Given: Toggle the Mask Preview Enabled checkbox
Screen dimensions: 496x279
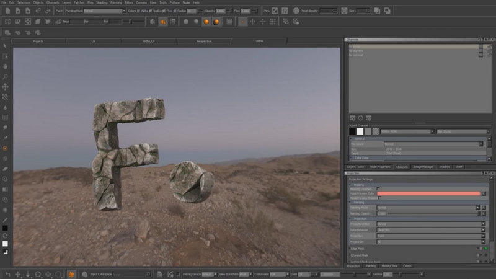Looking at the screenshot, I should point(379,197).
